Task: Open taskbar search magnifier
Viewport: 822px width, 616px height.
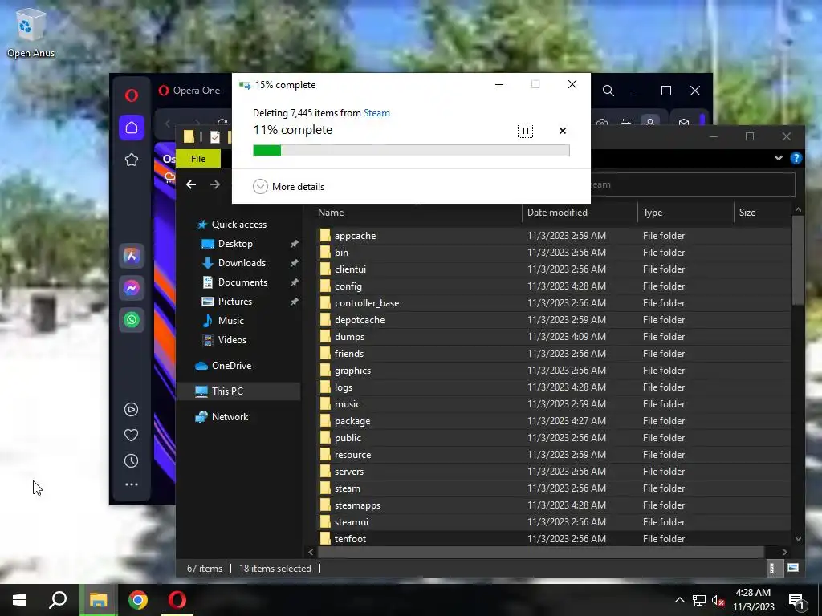Action: coord(58,600)
